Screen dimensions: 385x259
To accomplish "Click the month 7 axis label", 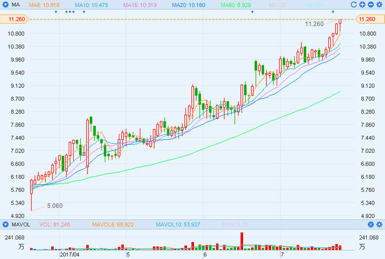I will (282, 255).
